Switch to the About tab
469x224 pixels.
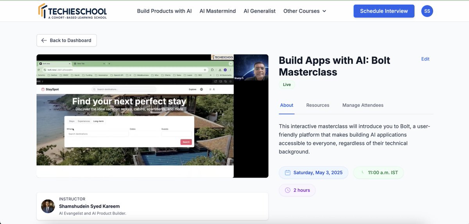coord(287,105)
